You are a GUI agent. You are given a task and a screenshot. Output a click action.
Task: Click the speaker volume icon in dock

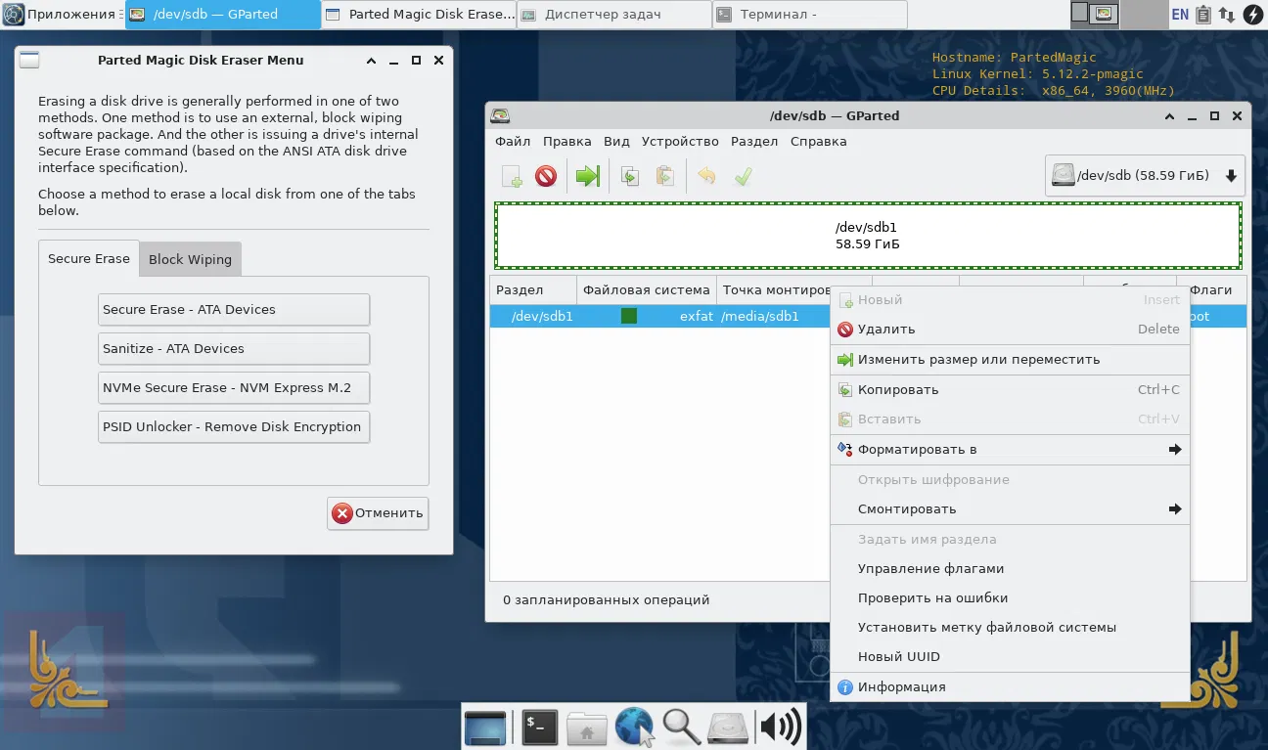[x=780, y=727]
